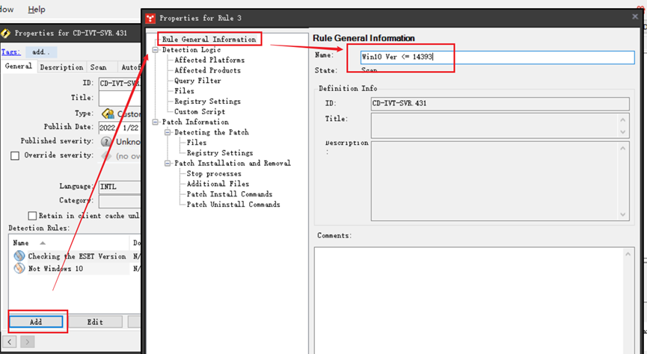
Task: Click into the rule Name text field
Action: coord(497,58)
